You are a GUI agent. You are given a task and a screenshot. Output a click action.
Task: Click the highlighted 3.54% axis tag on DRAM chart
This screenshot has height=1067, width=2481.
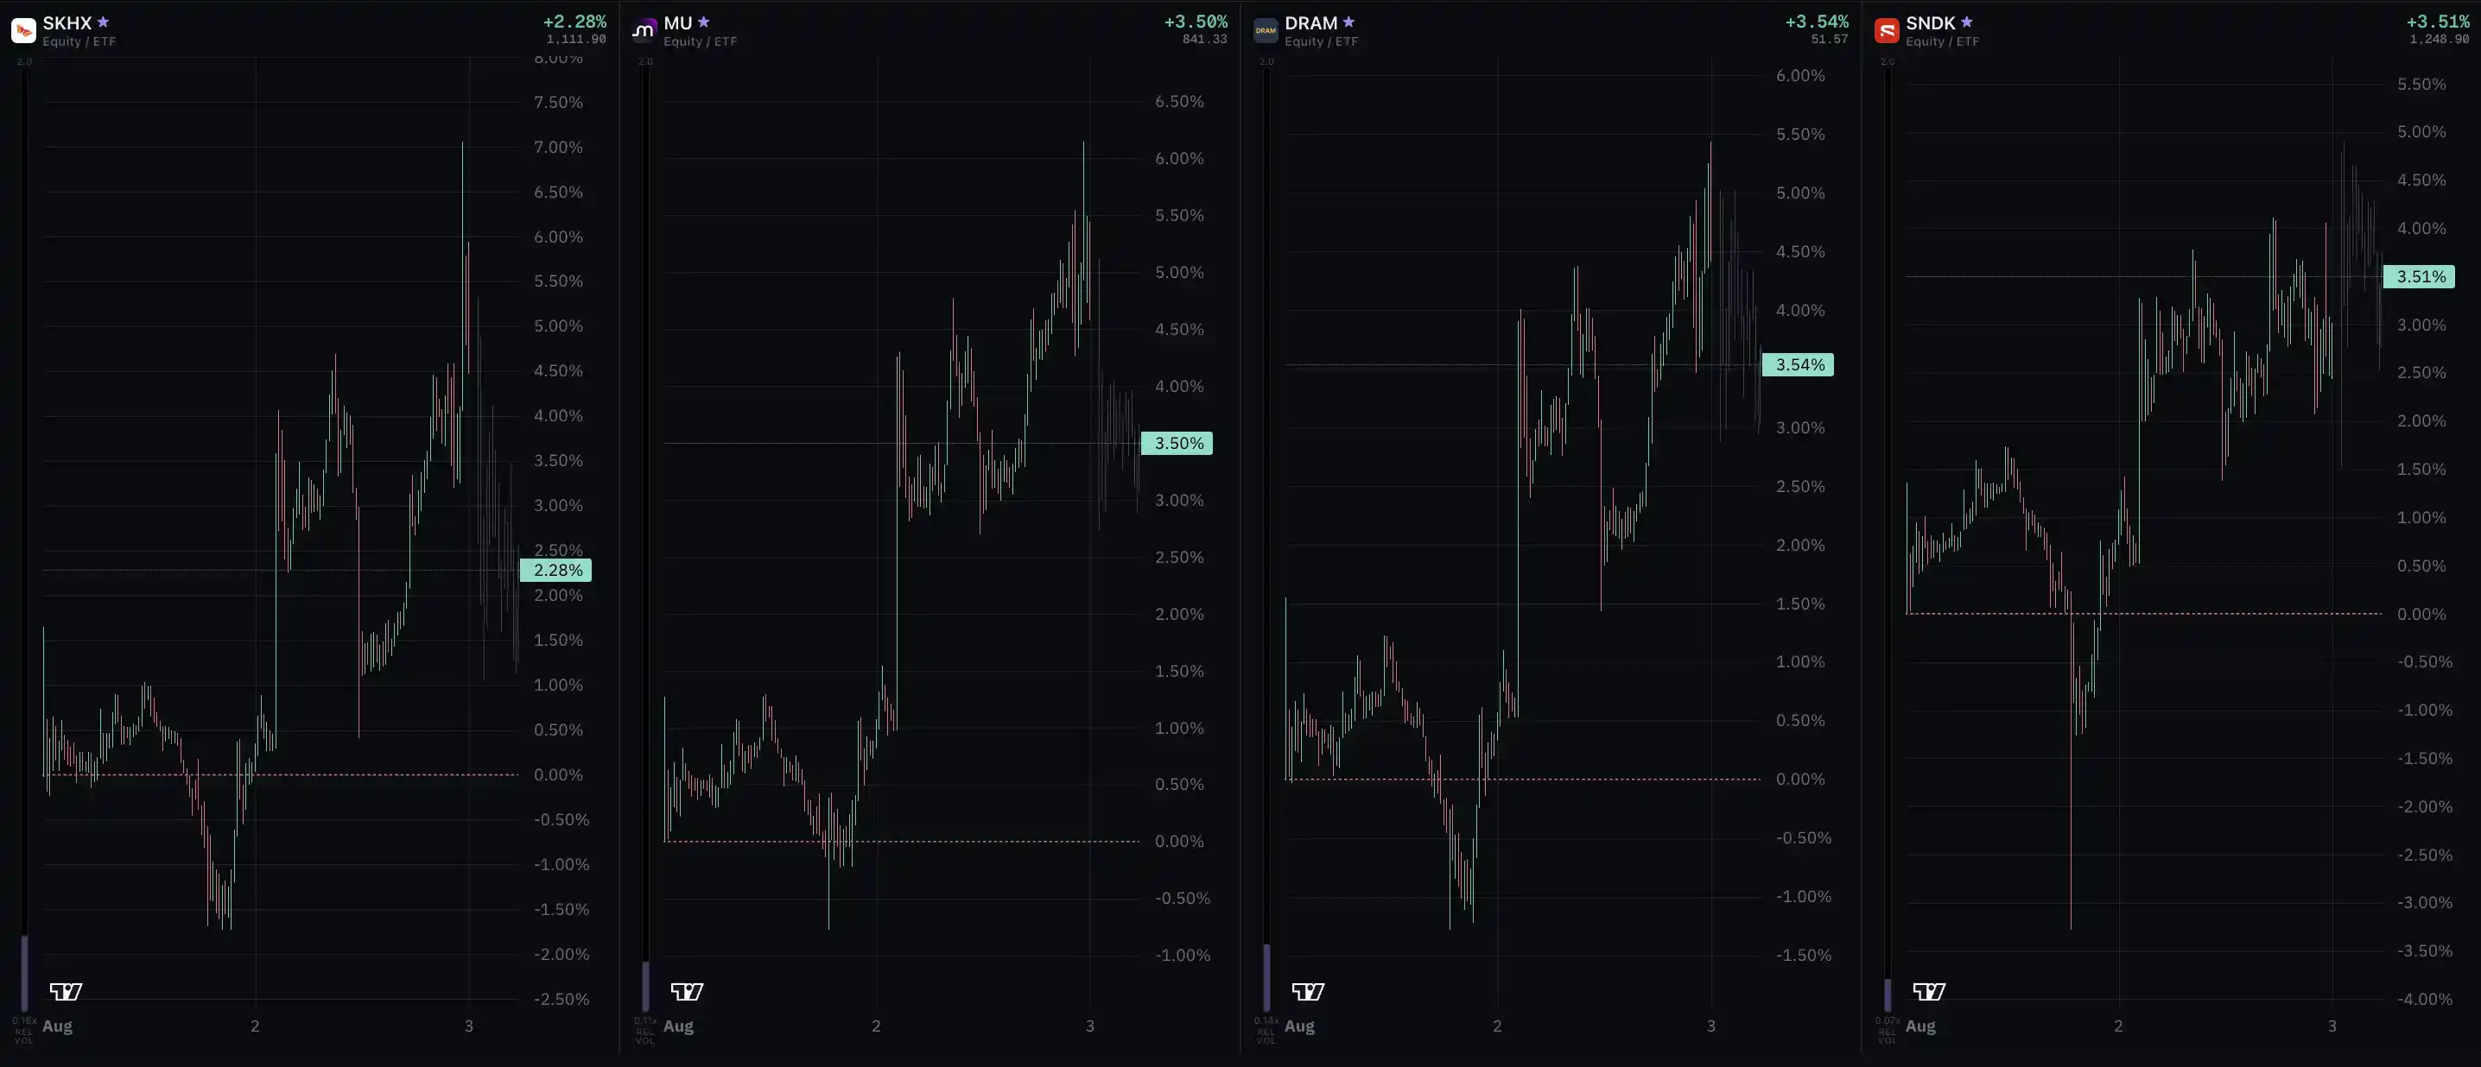[x=1799, y=364]
